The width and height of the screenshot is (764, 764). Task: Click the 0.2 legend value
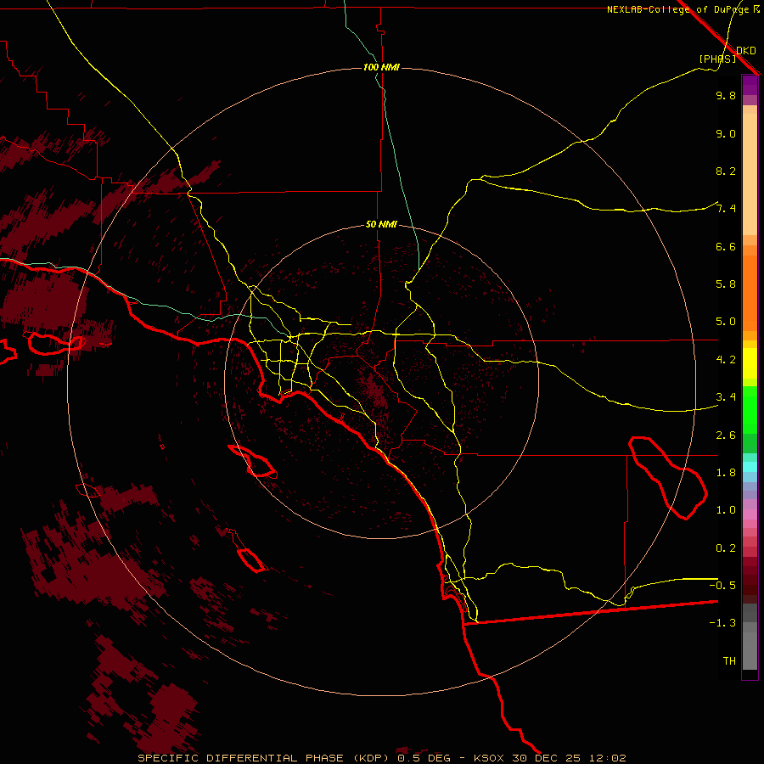click(x=726, y=548)
